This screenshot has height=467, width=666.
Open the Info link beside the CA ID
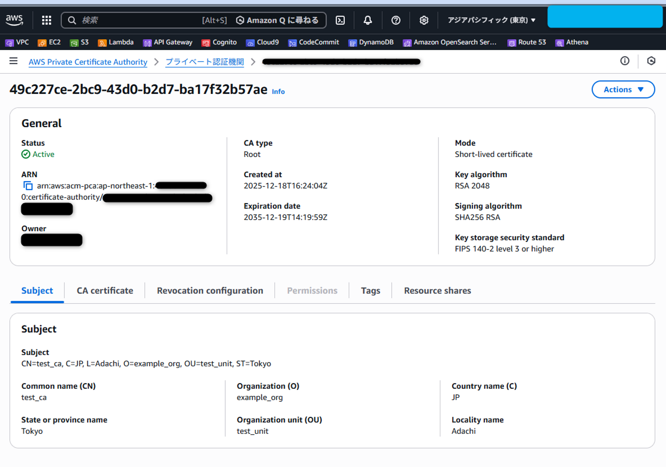(278, 92)
